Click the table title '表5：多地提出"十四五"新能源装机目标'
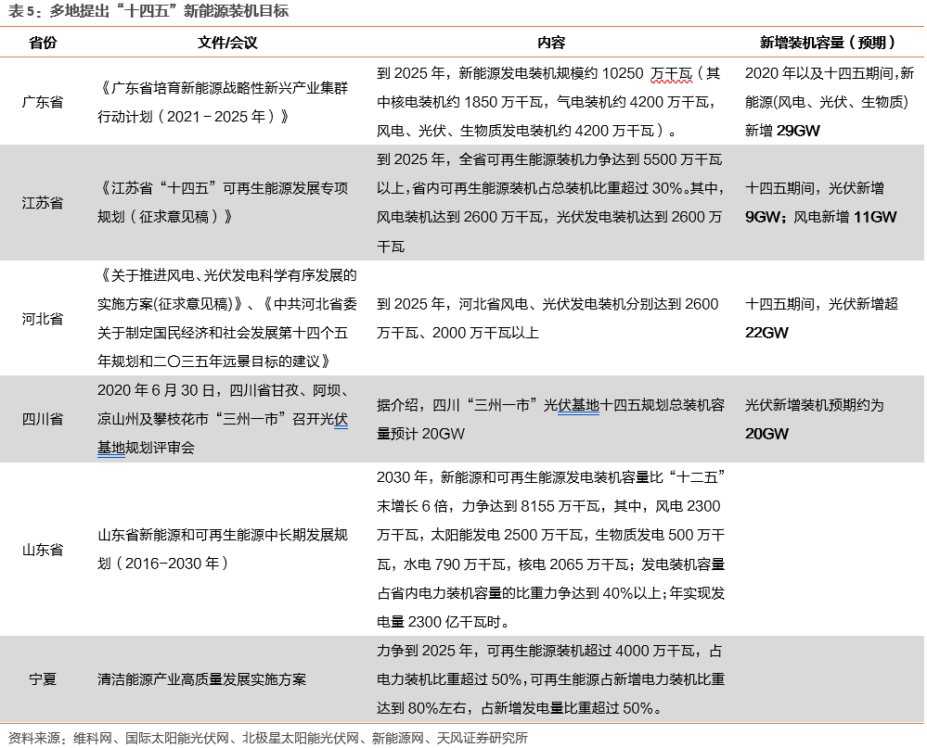 [148, 10]
